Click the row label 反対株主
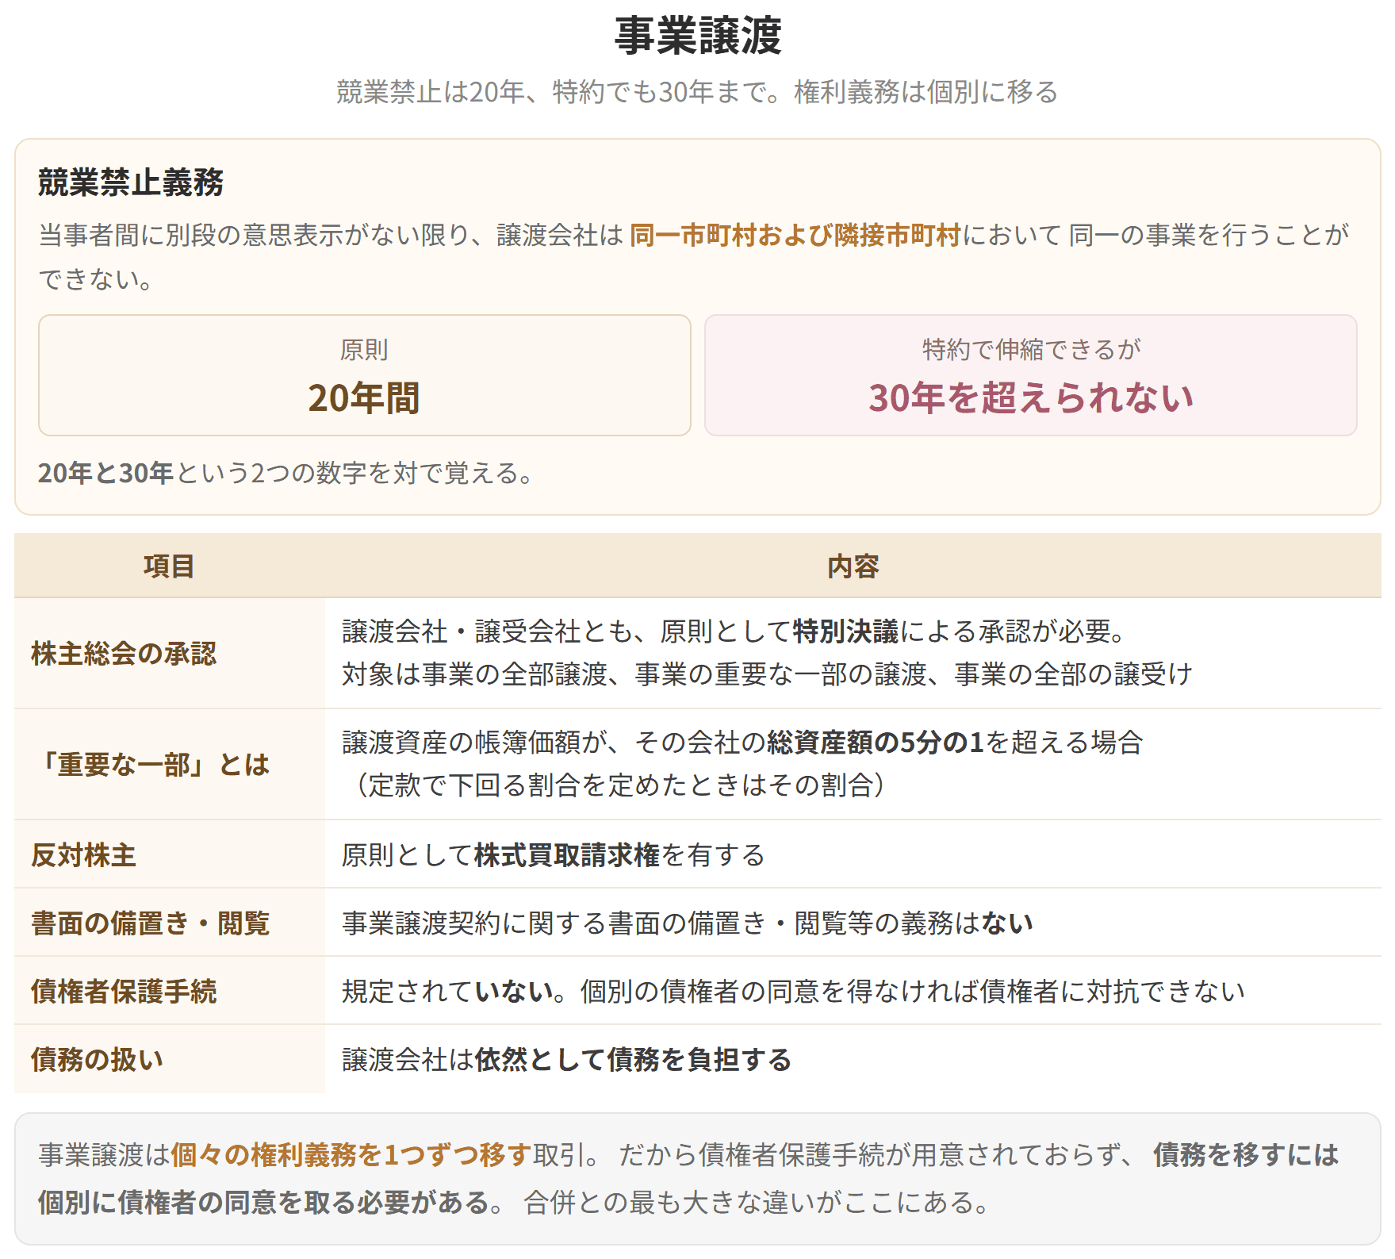The image size is (1395, 1259). (x=84, y=855)
